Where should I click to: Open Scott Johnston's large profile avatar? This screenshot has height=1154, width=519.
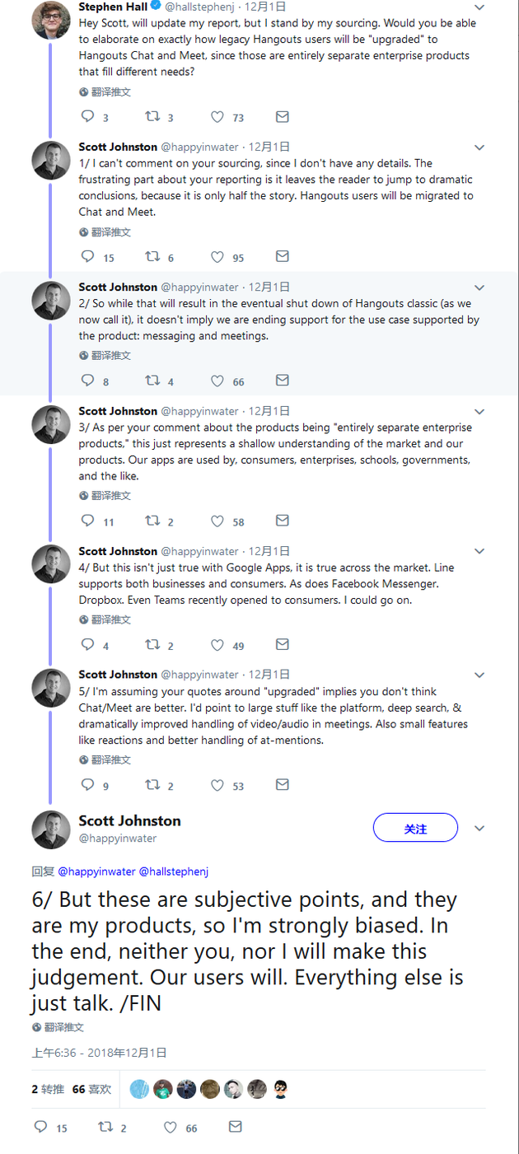(51, 829)
